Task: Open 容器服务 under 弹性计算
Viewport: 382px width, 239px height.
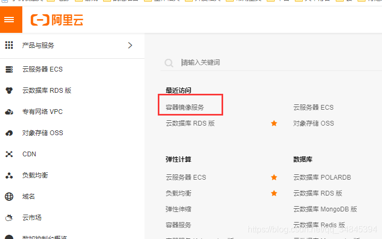Action: click(x=179, y=225)
